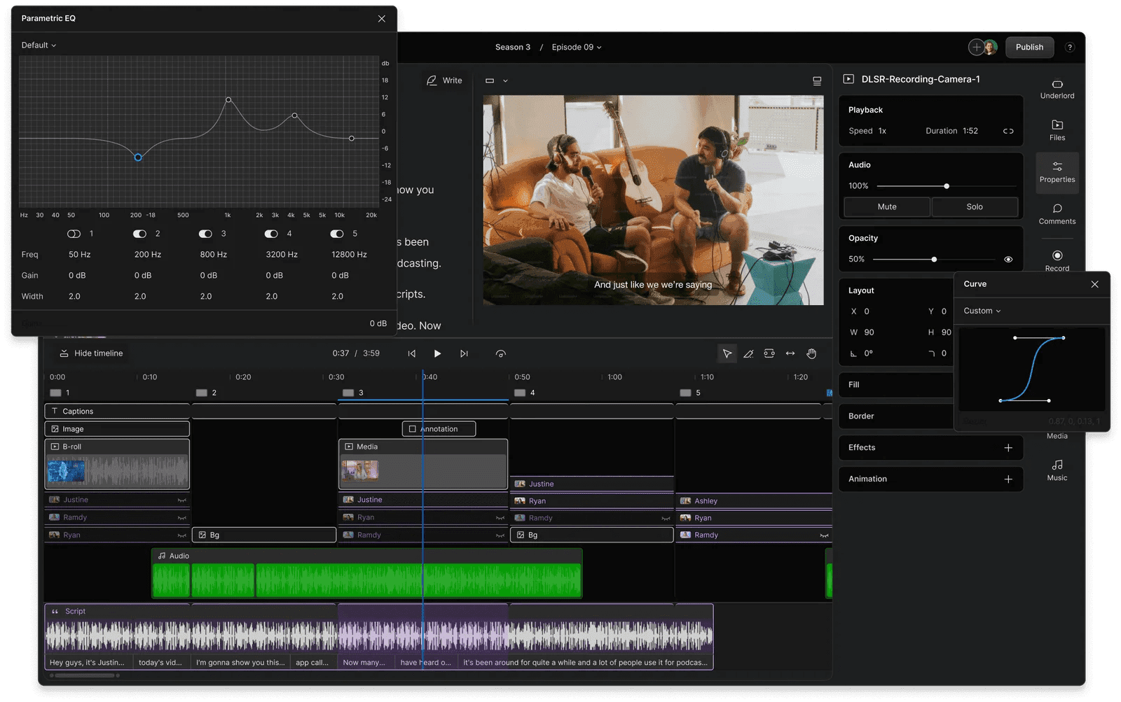Image resolution: width=1121 pixels, height=702 pixels.
Task: Open the Music library panel
Action: 1057,470
